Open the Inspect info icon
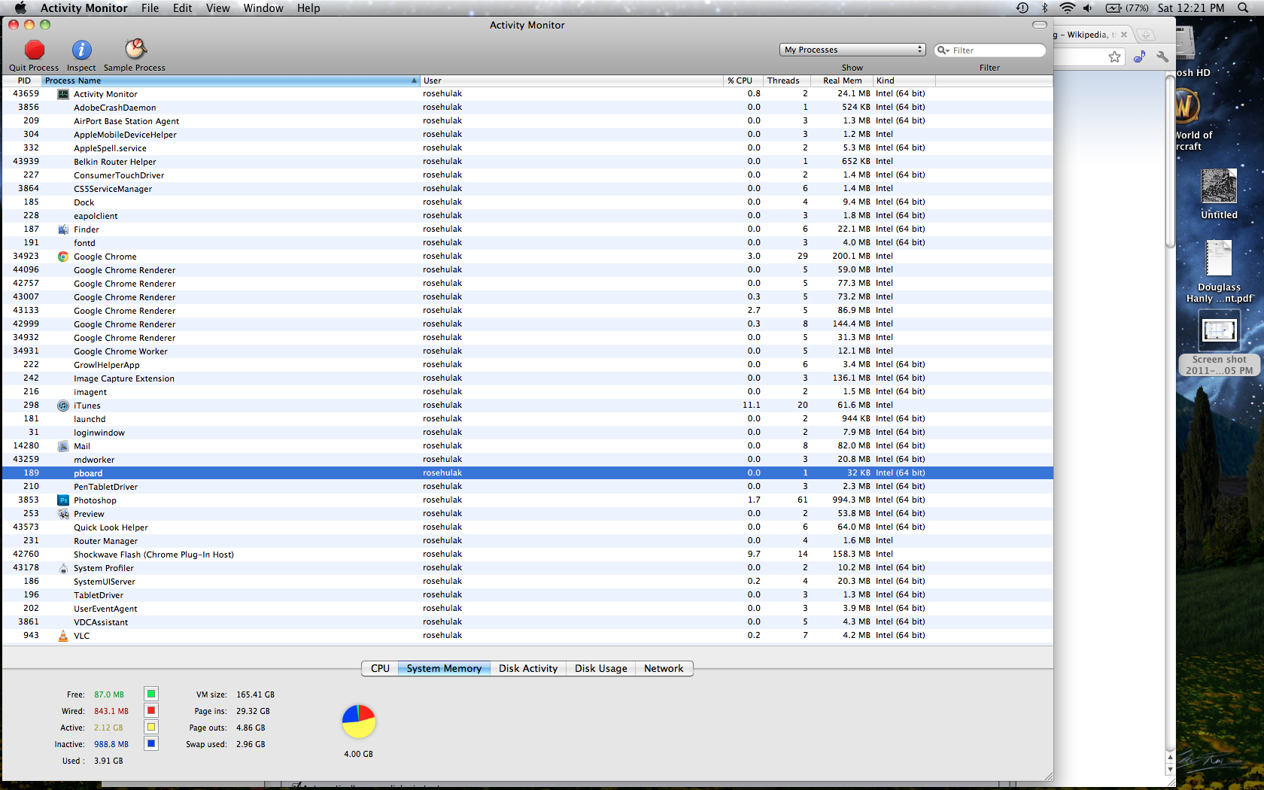This screenshot has width=1264, height=790. point(81,50)
